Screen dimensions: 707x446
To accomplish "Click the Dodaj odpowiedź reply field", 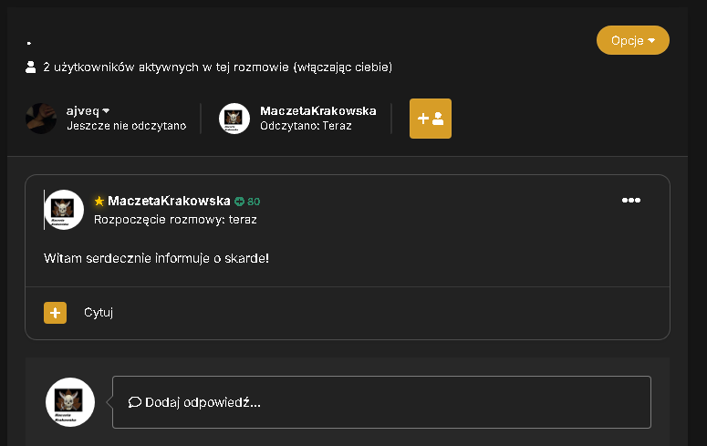I will point(381,402).
